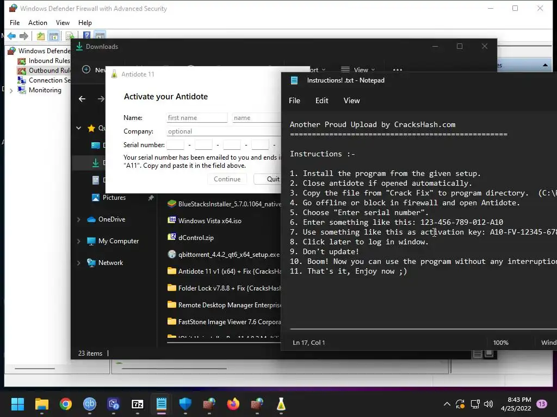Click the Continue button in Antidote dialog
The width and height of the screenshot is (557, 417).
(x=227, y=179)
